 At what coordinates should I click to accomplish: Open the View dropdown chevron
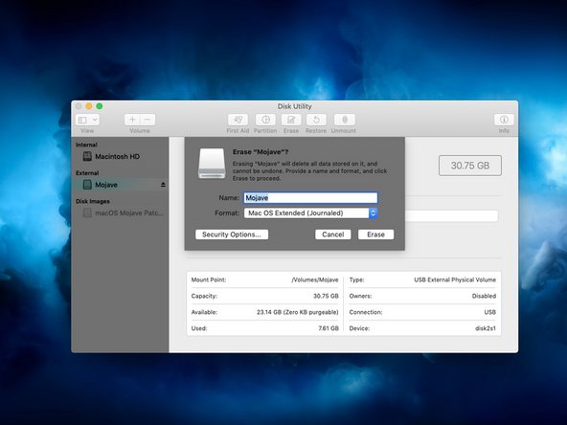pos(95,120)
